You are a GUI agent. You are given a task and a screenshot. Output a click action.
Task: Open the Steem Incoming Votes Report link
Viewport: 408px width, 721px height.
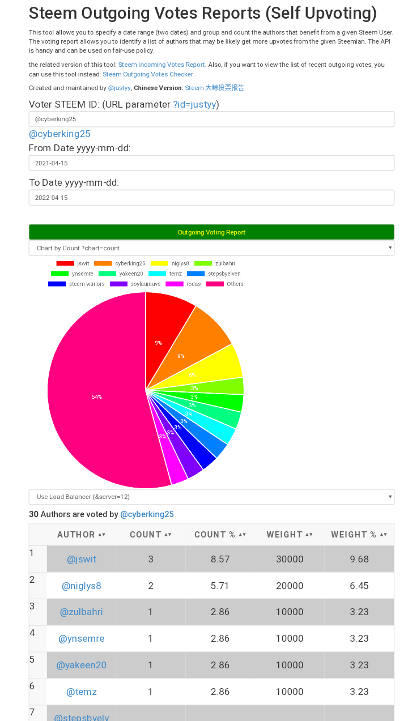pos(161,65)
